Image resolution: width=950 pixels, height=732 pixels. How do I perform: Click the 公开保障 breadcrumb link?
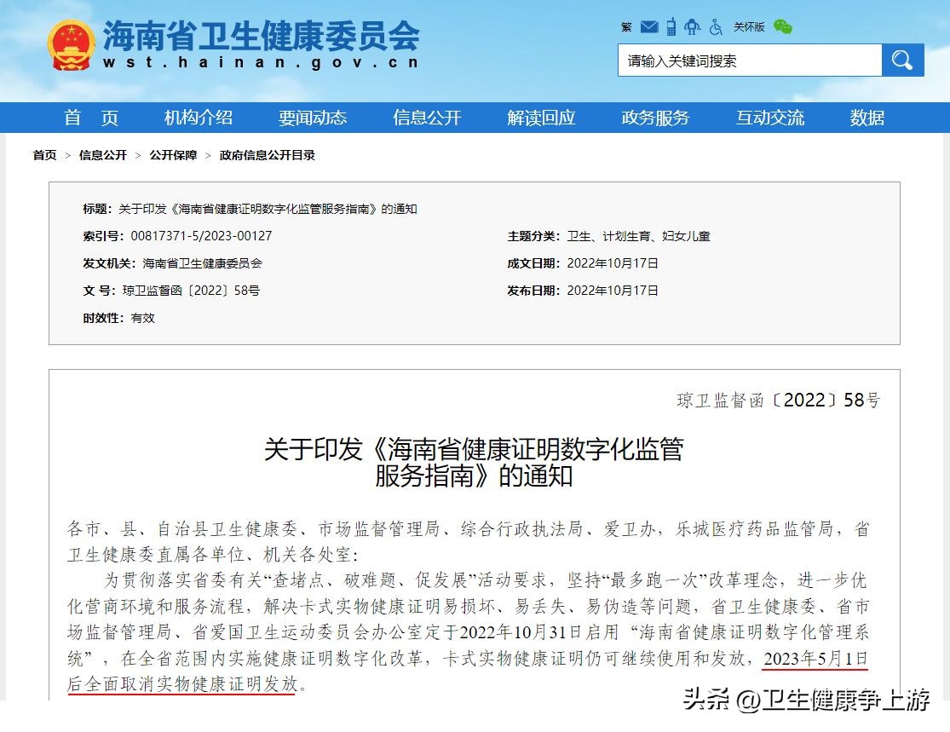point(171,155)
